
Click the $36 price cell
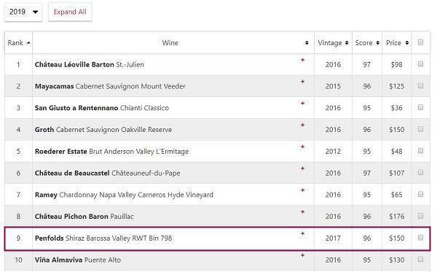click(397, 108)
